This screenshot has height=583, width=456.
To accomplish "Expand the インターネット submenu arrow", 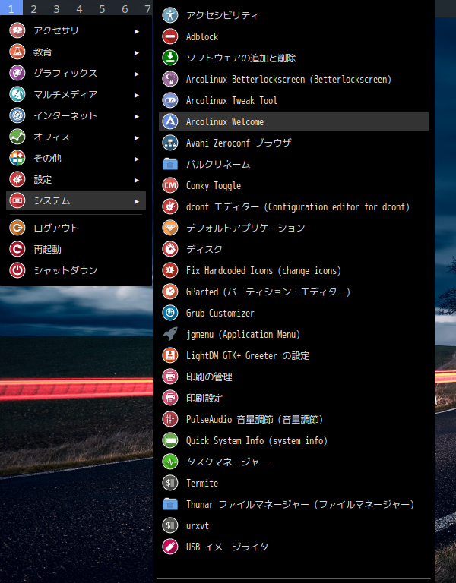I will (137, 116).
